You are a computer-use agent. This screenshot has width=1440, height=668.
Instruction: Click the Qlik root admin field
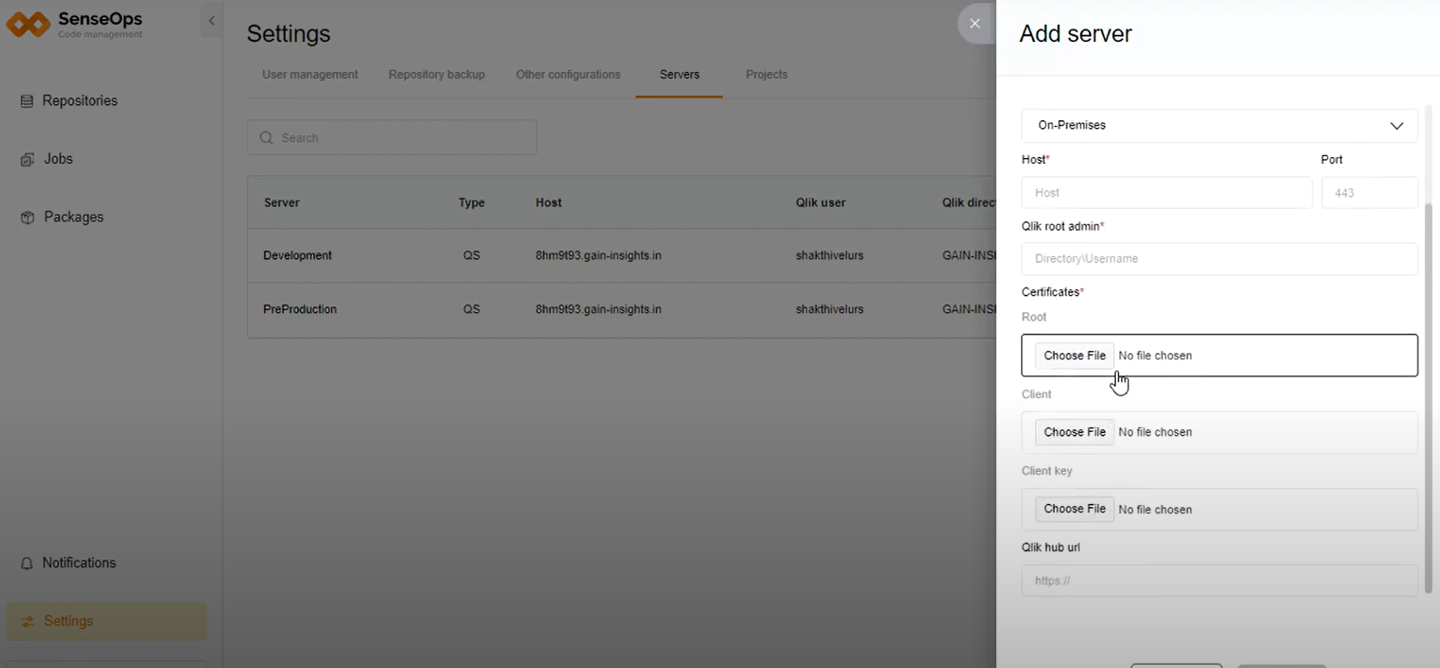(x=1219, y=259)
